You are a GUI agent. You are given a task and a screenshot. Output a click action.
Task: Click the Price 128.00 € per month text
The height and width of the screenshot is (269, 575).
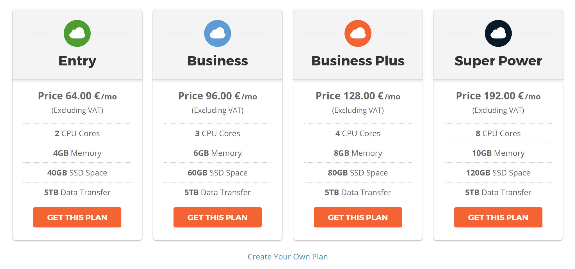click(x=358, y=96)
